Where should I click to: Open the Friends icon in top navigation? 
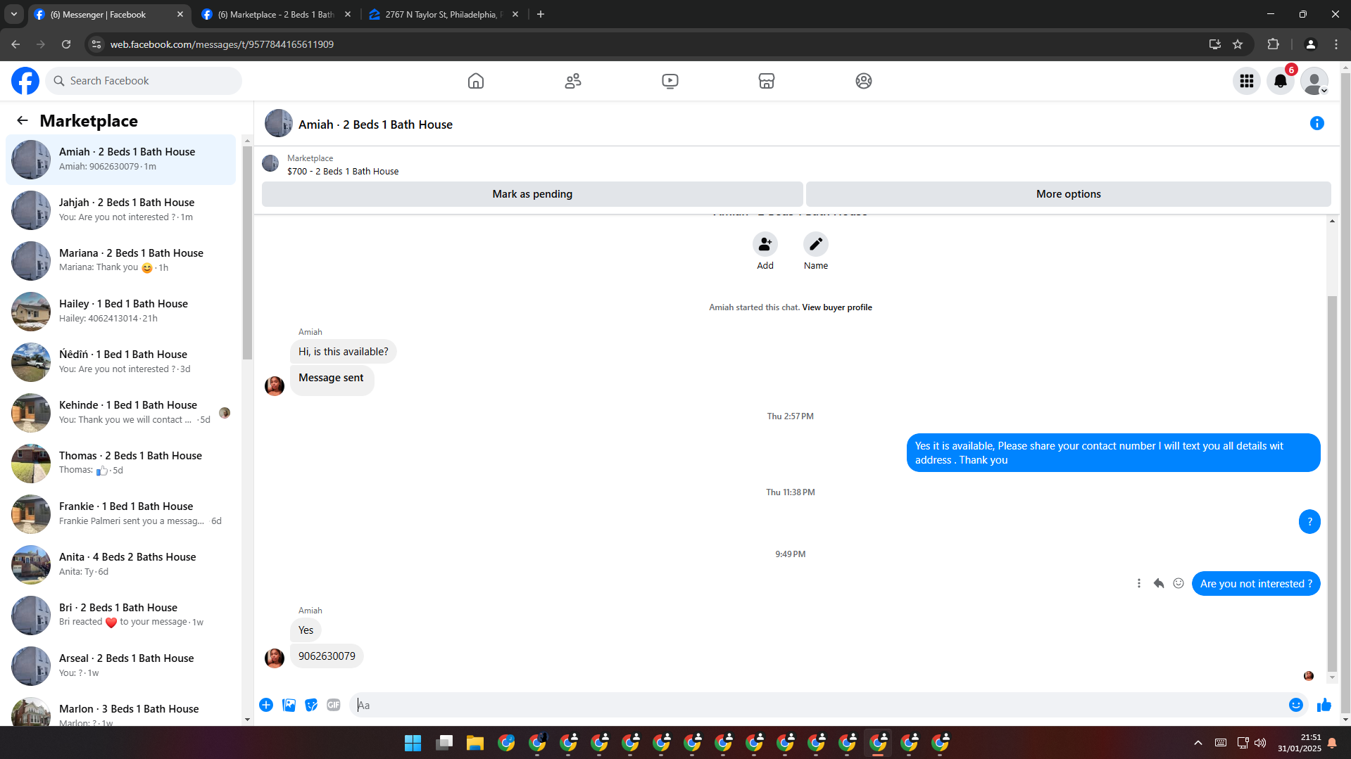coord(573,81)
